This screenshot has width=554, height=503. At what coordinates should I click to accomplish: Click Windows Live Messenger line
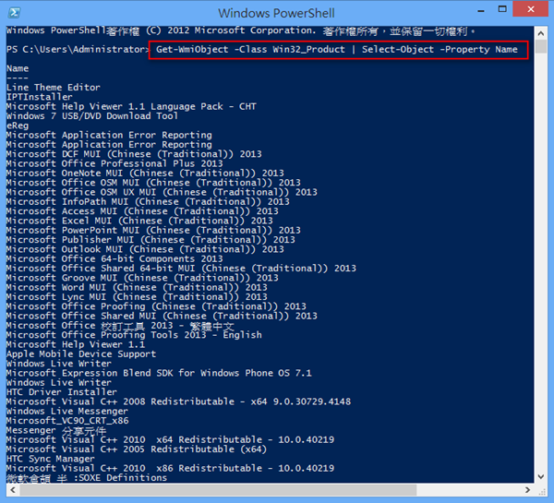point(67,412)
